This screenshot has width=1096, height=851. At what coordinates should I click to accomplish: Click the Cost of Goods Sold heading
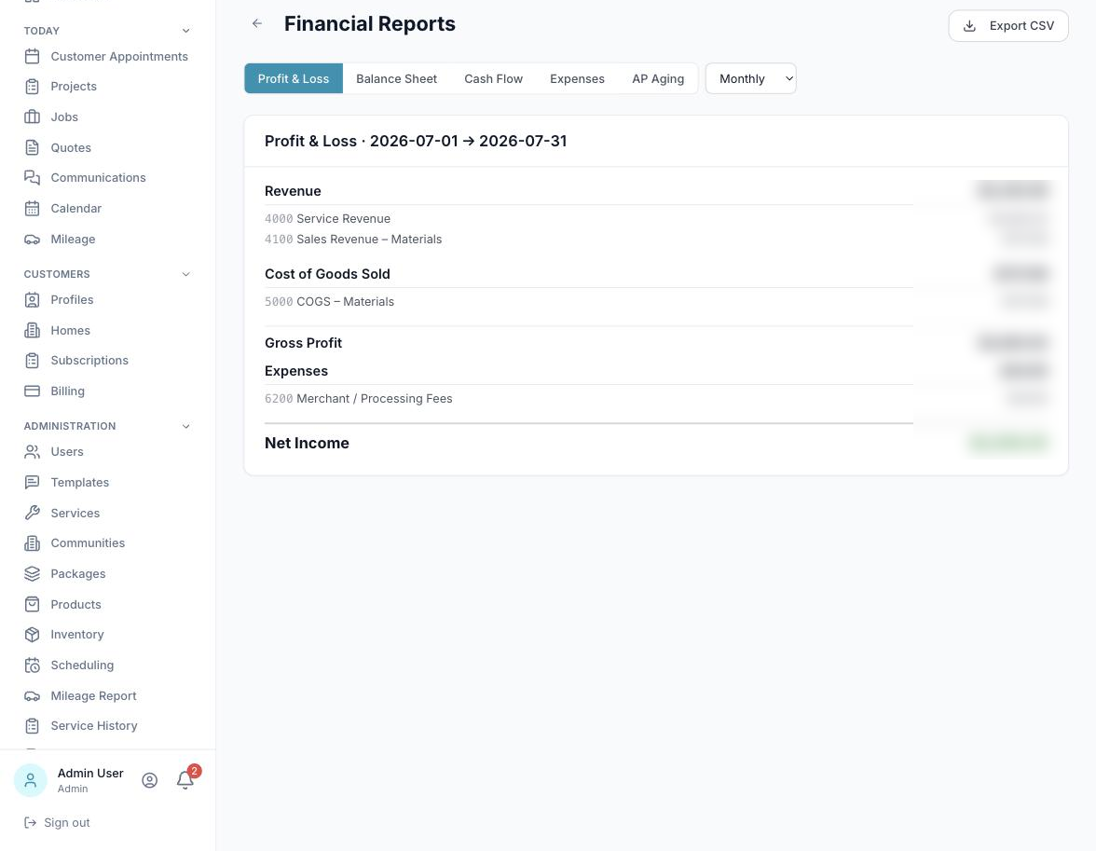point(327,274)
